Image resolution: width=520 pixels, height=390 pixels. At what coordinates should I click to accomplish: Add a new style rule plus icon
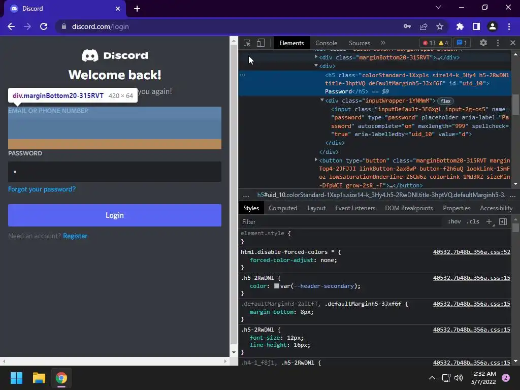click(489, 221)
